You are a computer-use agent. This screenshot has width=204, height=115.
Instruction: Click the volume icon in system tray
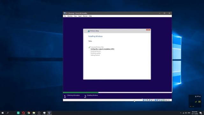[186, 113]
